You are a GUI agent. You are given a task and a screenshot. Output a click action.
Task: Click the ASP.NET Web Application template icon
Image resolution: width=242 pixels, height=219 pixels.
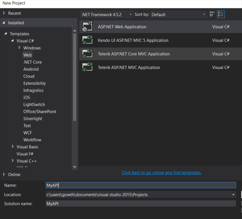87,26
